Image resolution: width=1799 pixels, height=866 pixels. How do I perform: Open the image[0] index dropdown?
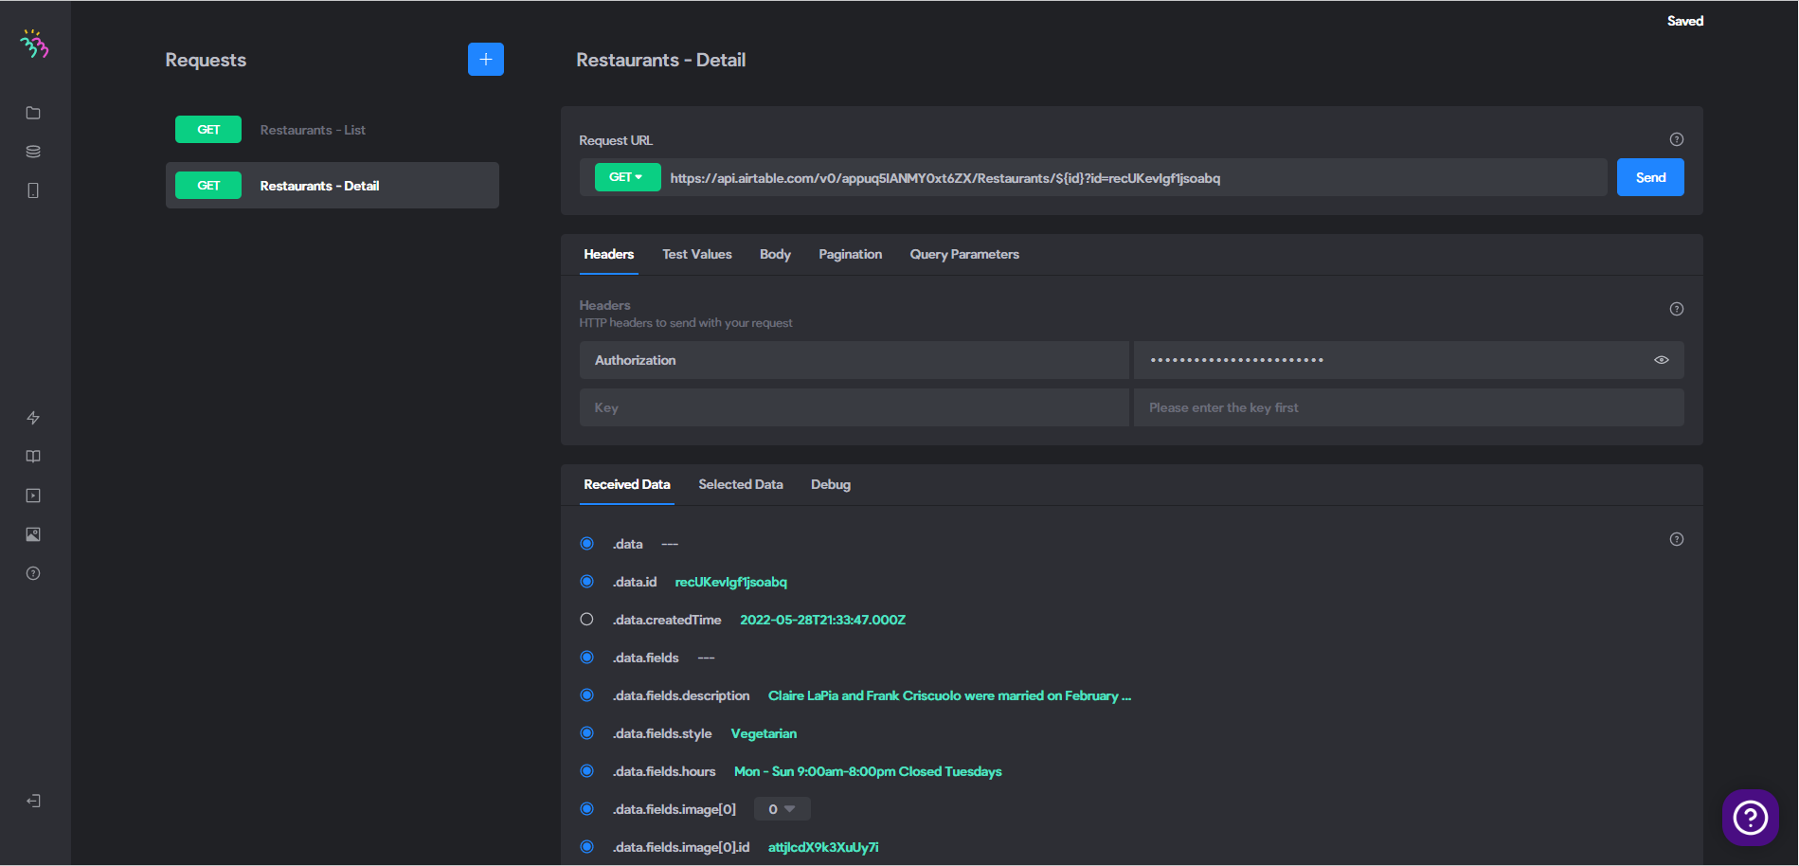click(783, 809)
